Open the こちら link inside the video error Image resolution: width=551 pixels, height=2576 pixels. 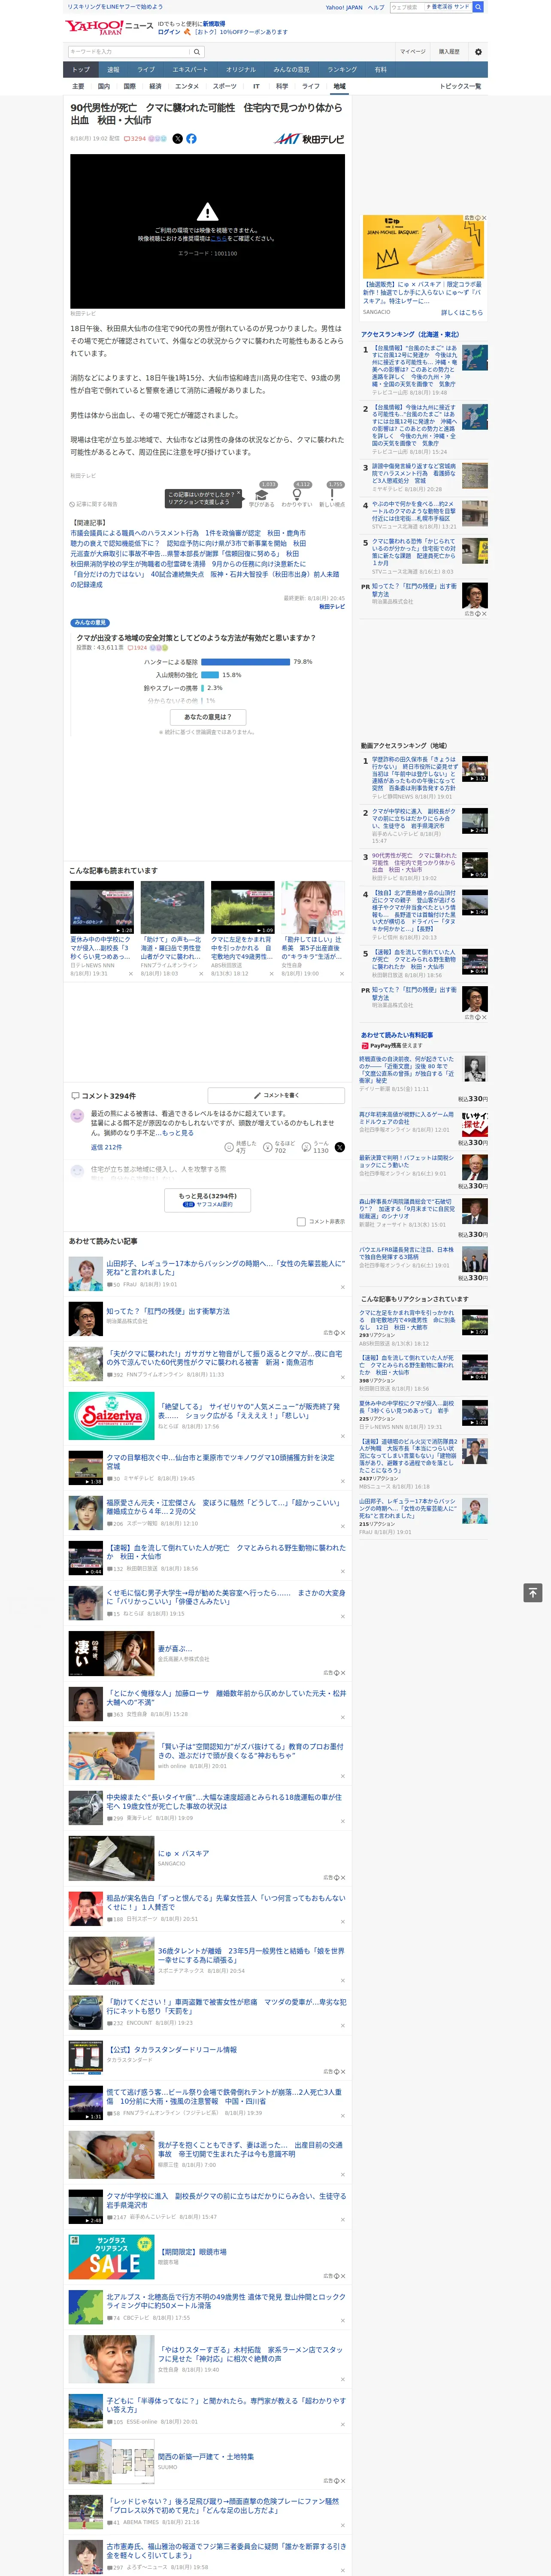tap(218, 239)
